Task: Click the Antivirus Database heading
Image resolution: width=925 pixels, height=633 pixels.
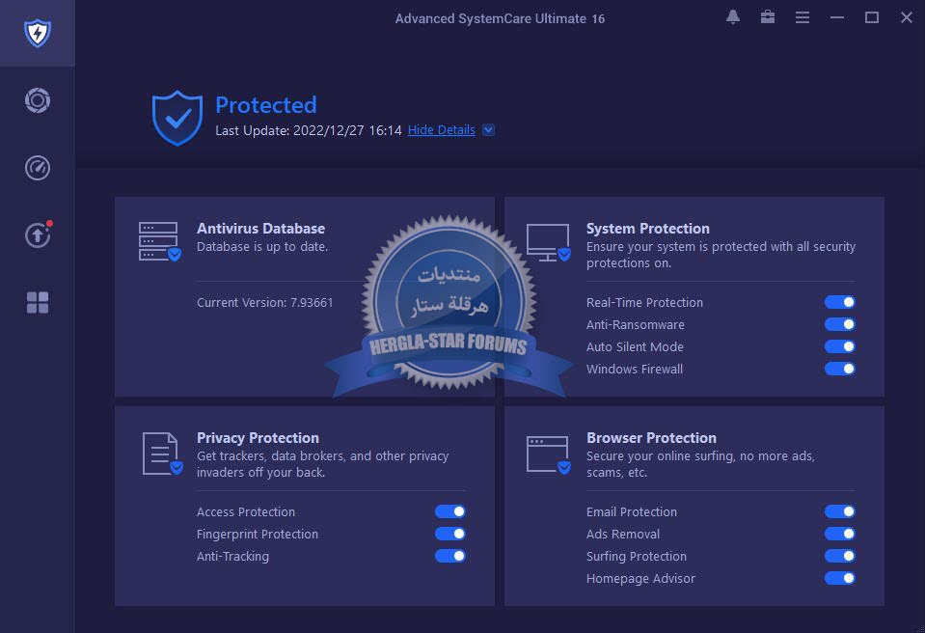Action: tap(260, 229)
